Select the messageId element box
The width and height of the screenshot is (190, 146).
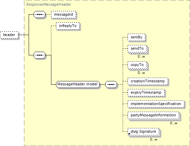click(x=63, y=15)
